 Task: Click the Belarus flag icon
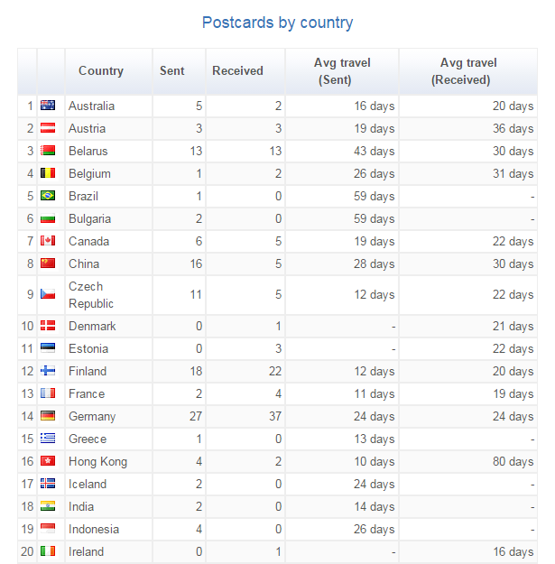[48, 151]
